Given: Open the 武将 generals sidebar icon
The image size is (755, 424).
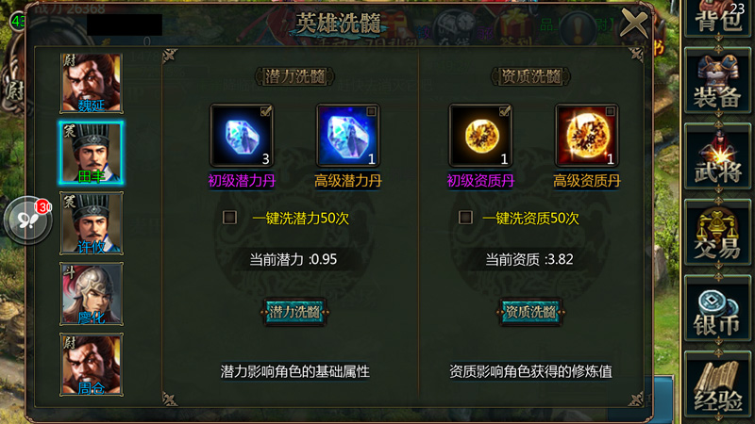Looking at the screenshot, I should (x=717, y=156).
